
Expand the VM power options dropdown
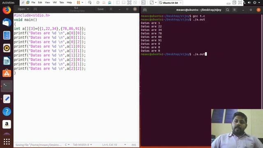click(82, 2)
